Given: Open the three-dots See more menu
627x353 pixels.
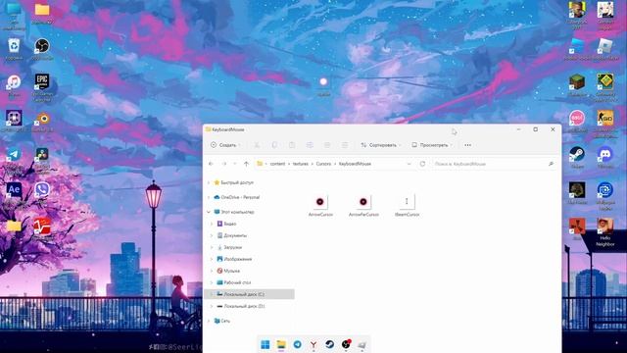Looking at the screenshot, I should pos(468,145).
